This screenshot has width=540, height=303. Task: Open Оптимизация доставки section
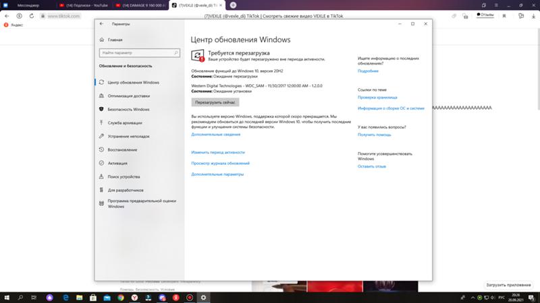click(x=129, y=96)
